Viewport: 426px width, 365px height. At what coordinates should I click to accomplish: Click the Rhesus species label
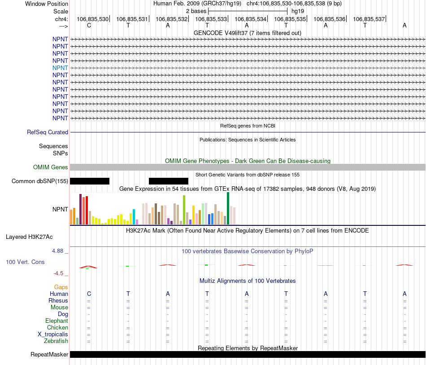point(58,300)
